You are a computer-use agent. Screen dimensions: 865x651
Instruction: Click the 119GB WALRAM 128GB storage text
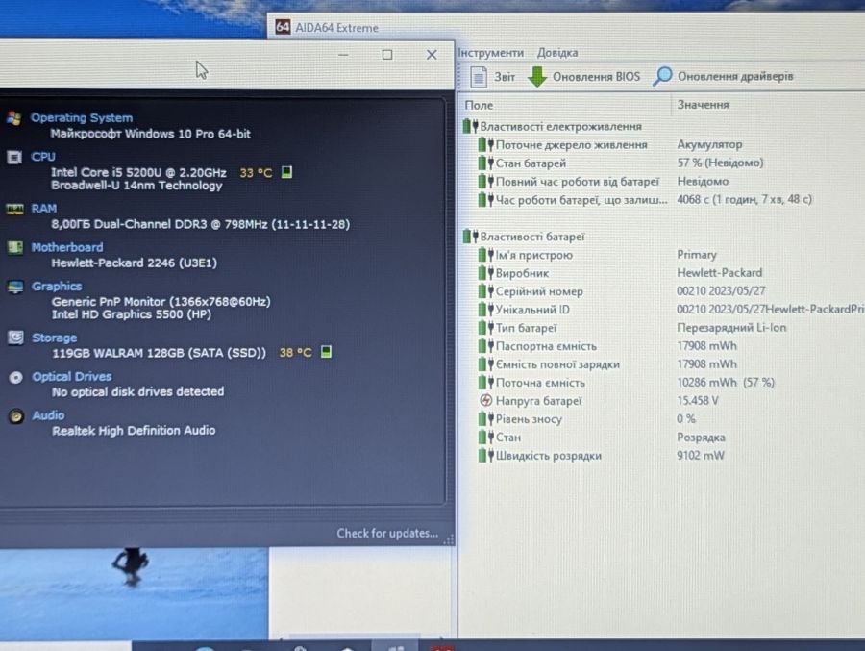159,353
